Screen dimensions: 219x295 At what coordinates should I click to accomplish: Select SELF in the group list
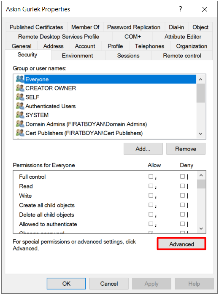point(106,97)
